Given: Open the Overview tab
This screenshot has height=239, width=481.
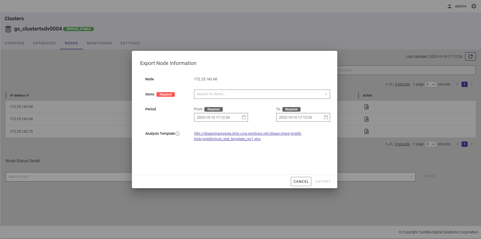Looking at the screenshot, I should click(15, 43).
